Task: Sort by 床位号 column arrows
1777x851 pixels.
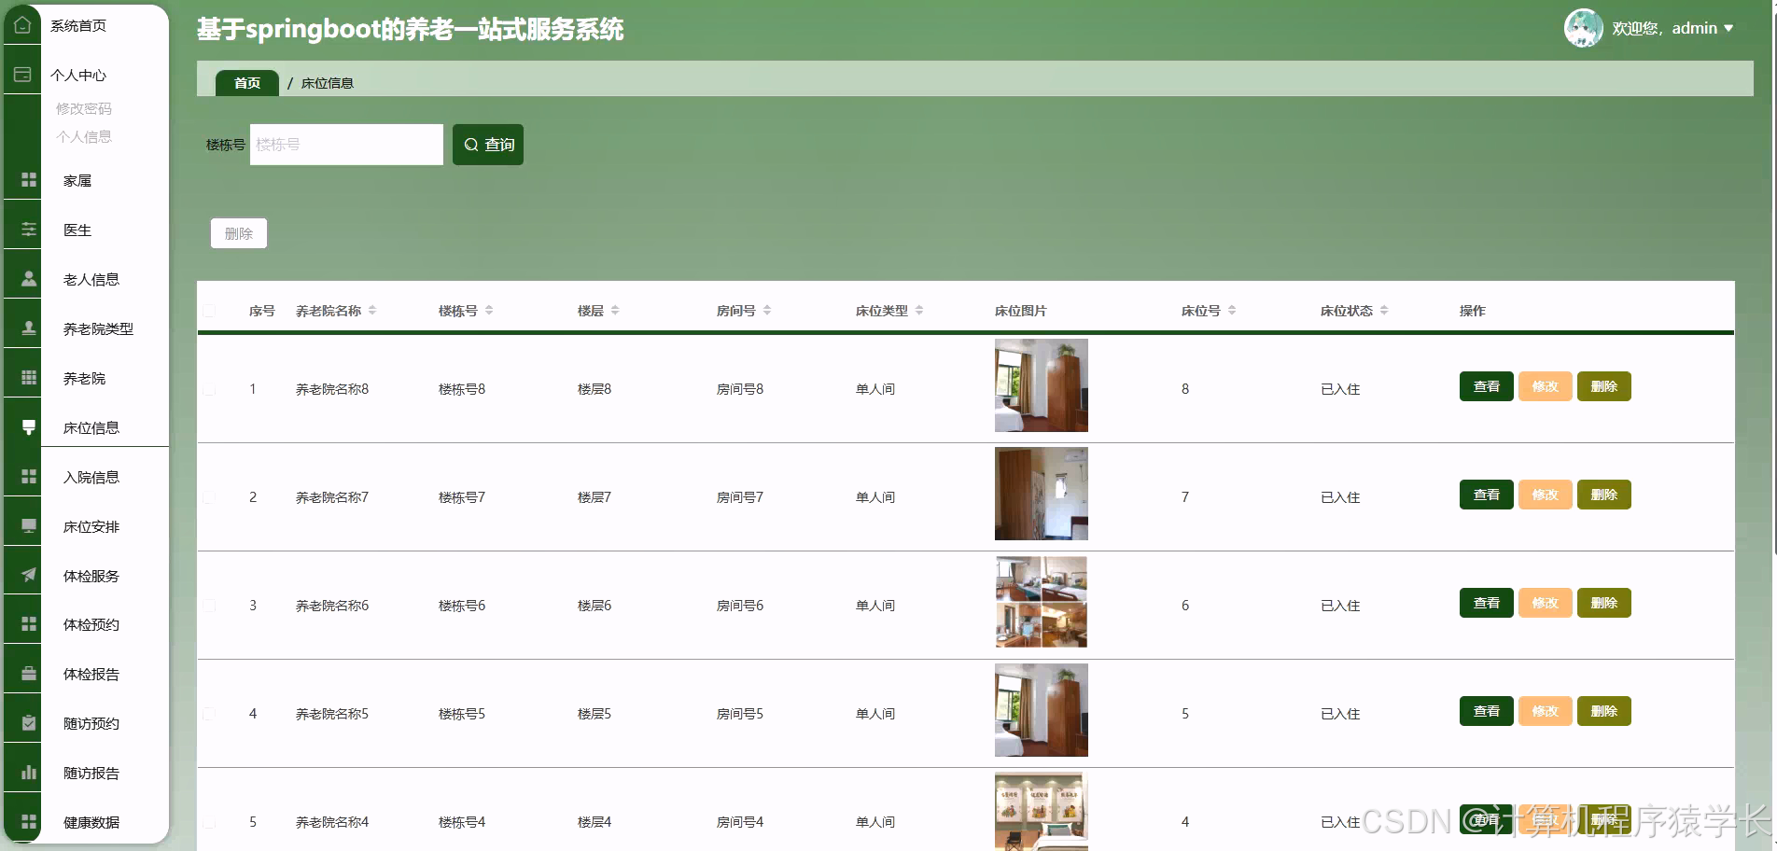Action: pos(1232,310)
